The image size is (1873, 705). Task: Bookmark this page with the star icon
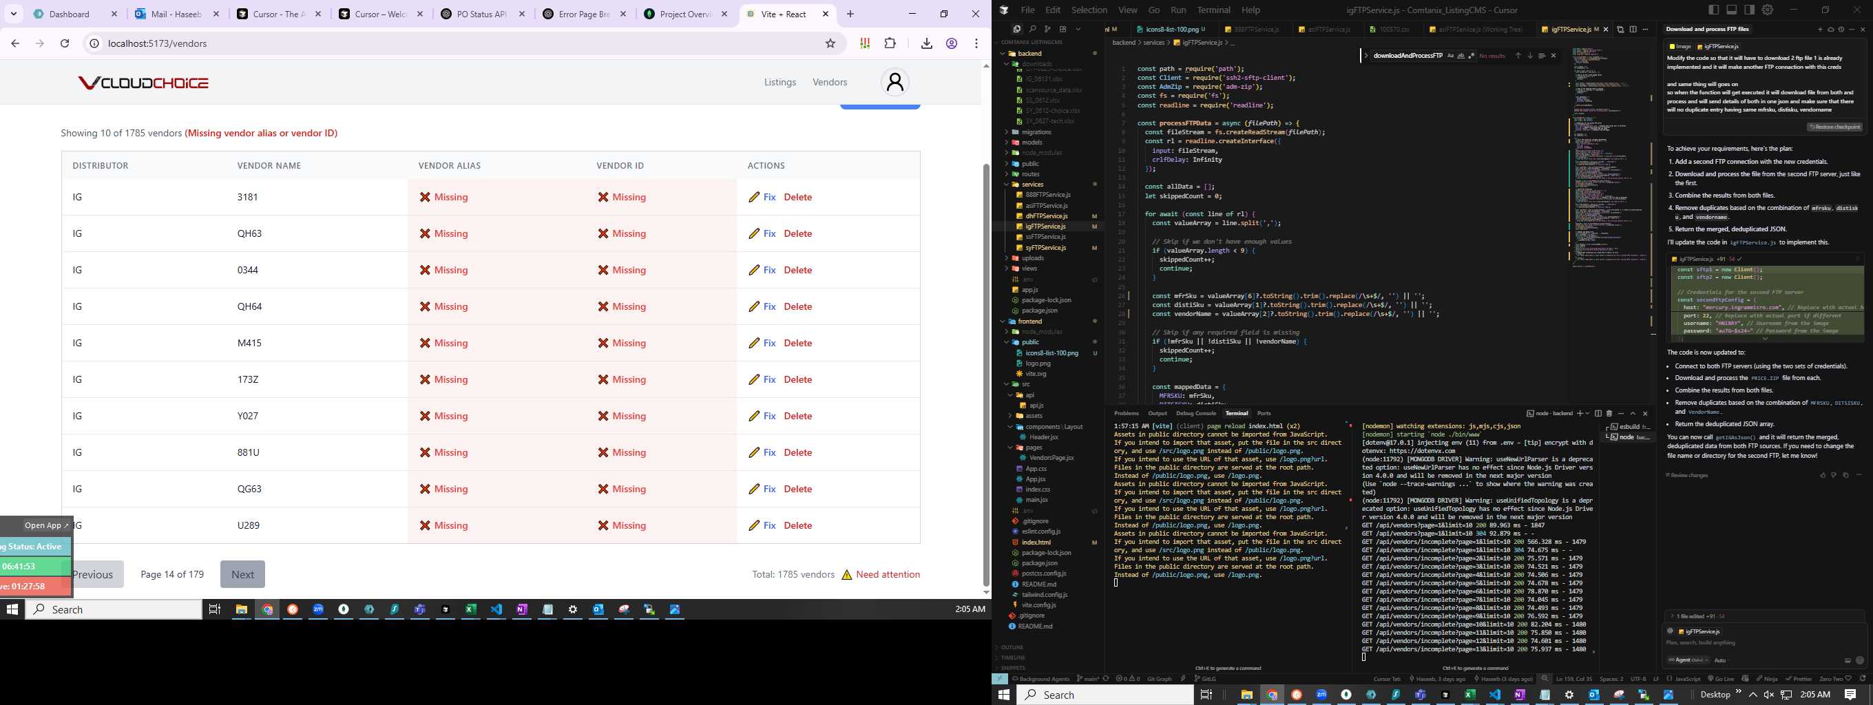tap(830, 43)
